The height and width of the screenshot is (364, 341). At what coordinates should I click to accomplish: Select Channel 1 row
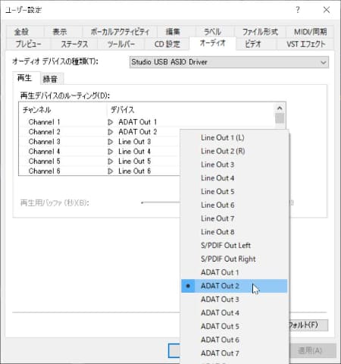146,122
